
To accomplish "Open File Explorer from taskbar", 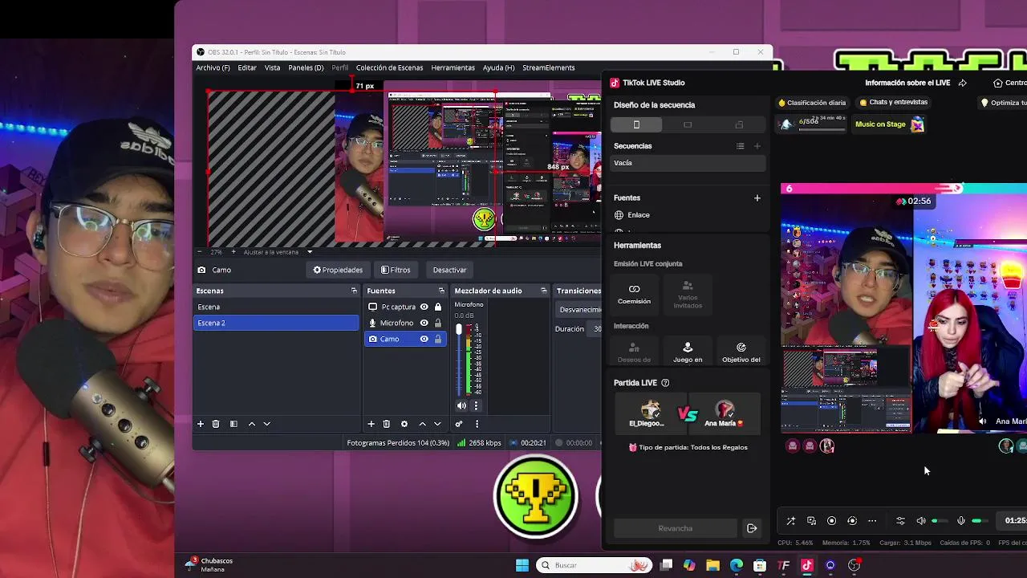I will pyautogui.click(x=712, y=565).
